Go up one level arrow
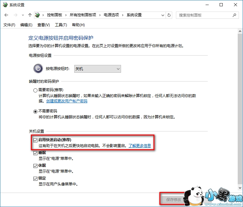The height and width of the screenshot is (207, 243). (x=30, y=15)
